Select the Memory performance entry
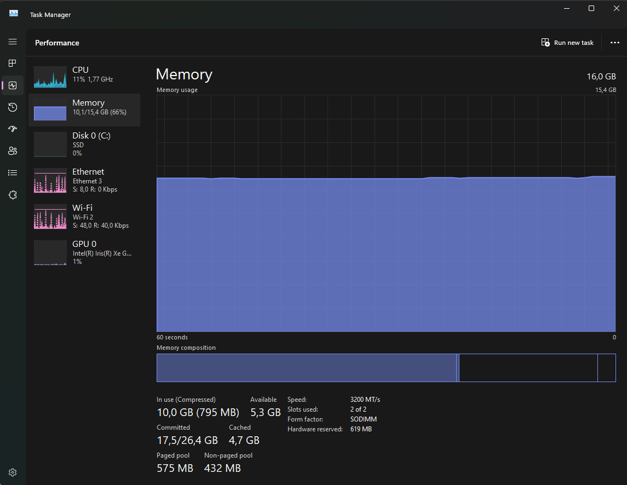Screen dimensions: 627x485 coord(84,110)
